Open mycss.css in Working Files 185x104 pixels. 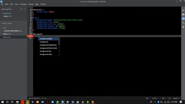[7, 13]
